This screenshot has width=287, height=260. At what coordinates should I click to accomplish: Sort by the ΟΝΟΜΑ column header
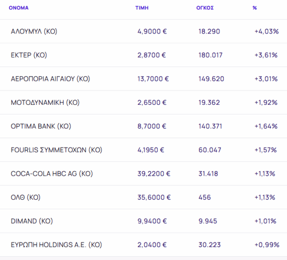19,8
